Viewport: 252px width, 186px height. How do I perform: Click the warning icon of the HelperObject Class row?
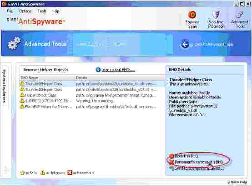pyautogui.click(x=22, y=95)
